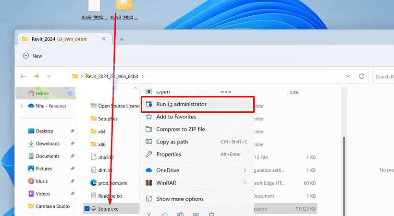Click the cut scissors icon in menu
Viewport: 394px width, 216px height.
point(149,214)
